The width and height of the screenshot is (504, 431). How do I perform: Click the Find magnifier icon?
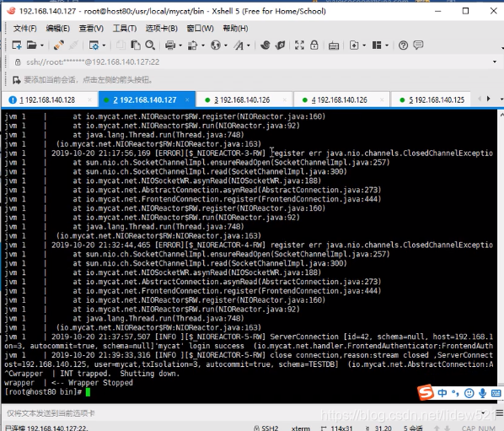[150, 46]
